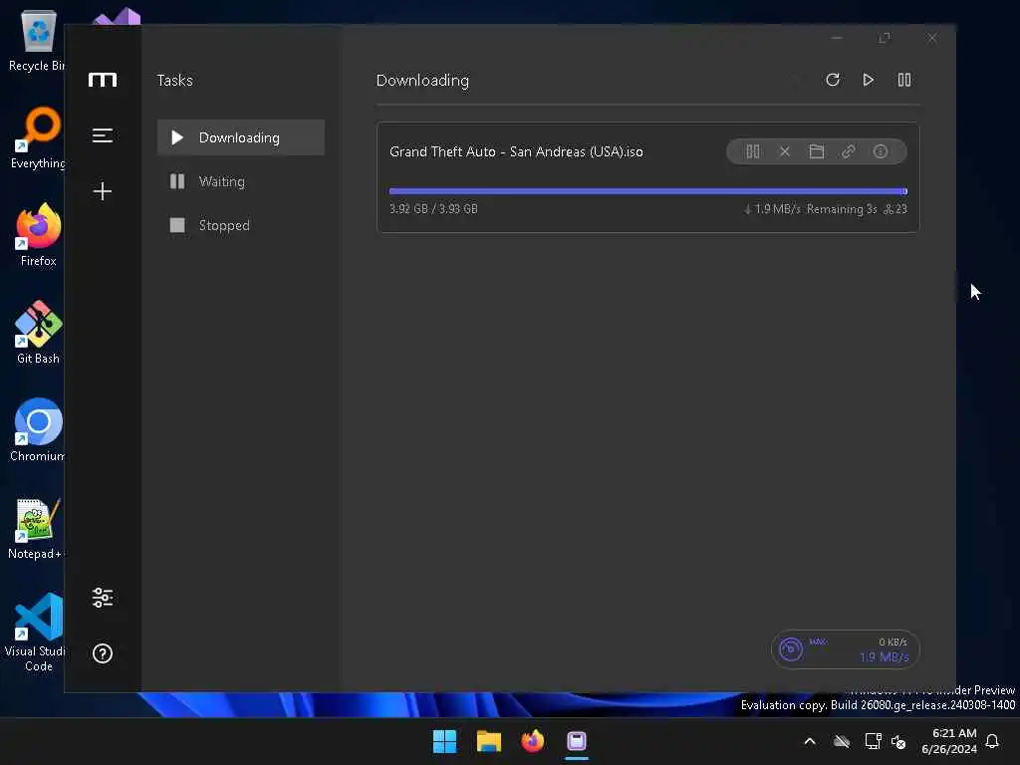Open the Windows Start menu
The height and width of the screenshot is (765, 1020).
point(445,741)
